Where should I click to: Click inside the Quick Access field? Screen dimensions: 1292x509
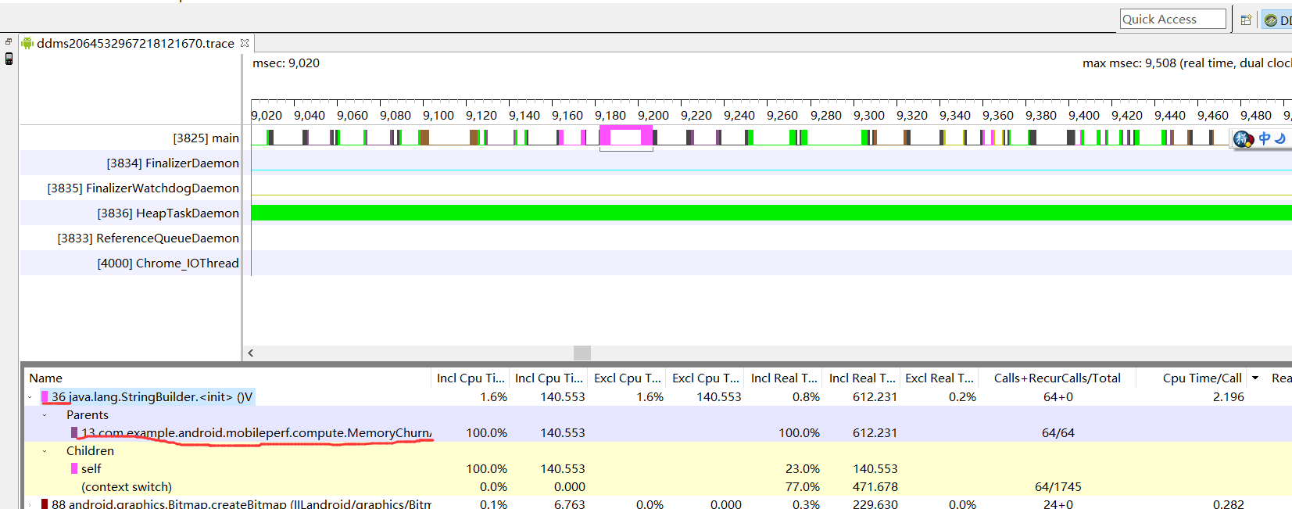1173,20
